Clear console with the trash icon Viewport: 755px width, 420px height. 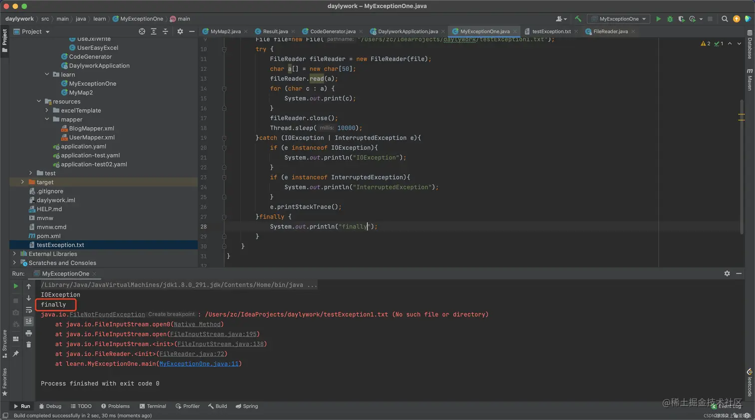(x=28, y=344)
